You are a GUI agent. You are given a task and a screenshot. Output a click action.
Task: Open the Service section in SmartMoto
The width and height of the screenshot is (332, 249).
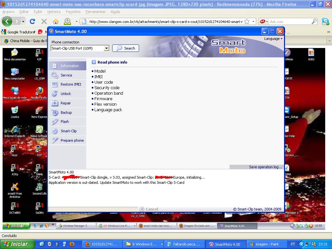(x=67, y=75)
